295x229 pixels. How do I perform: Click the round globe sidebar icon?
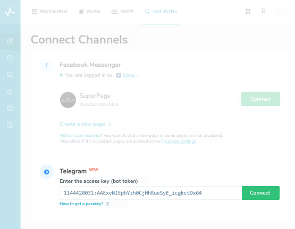[10, 92]
